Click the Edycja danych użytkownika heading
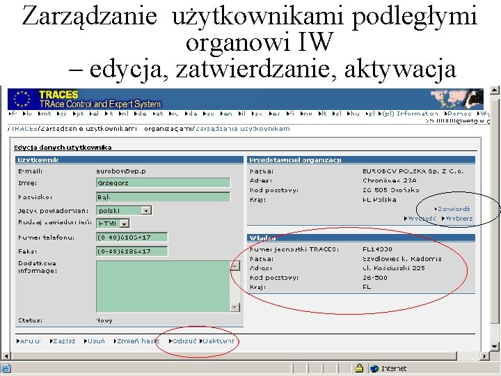501x376 pixels. pos(63,148)
